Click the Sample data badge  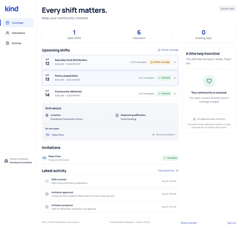point(227,9)
